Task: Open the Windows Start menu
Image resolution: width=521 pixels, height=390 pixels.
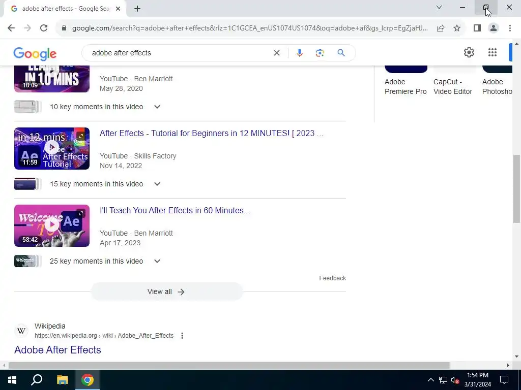Action: pos(12,380)
